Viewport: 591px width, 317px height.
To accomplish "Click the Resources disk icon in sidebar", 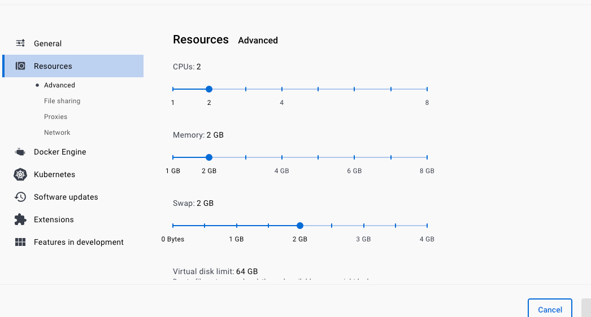I will click(20, 66).
